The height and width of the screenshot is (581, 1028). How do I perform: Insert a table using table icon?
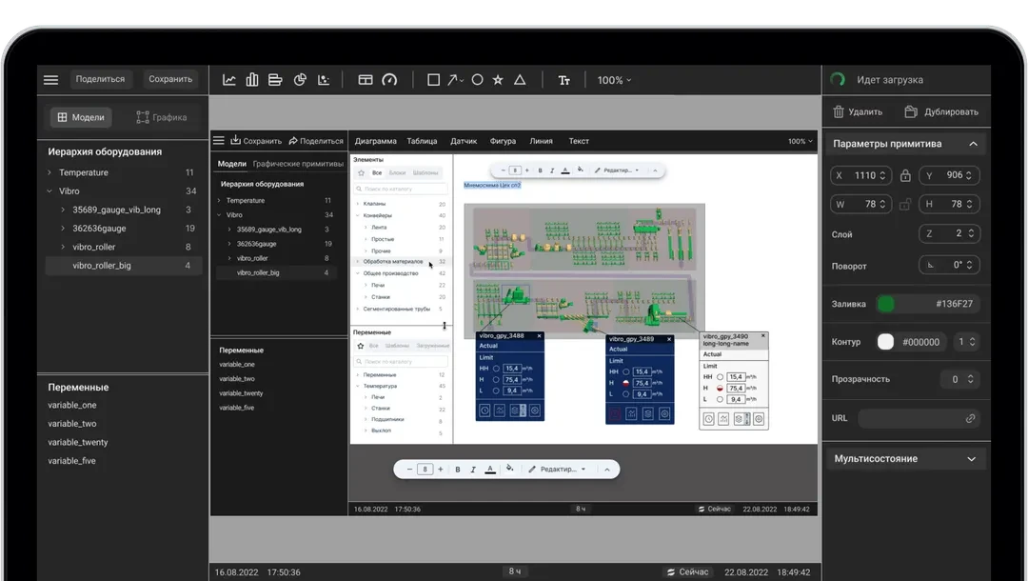coord(366,80)
